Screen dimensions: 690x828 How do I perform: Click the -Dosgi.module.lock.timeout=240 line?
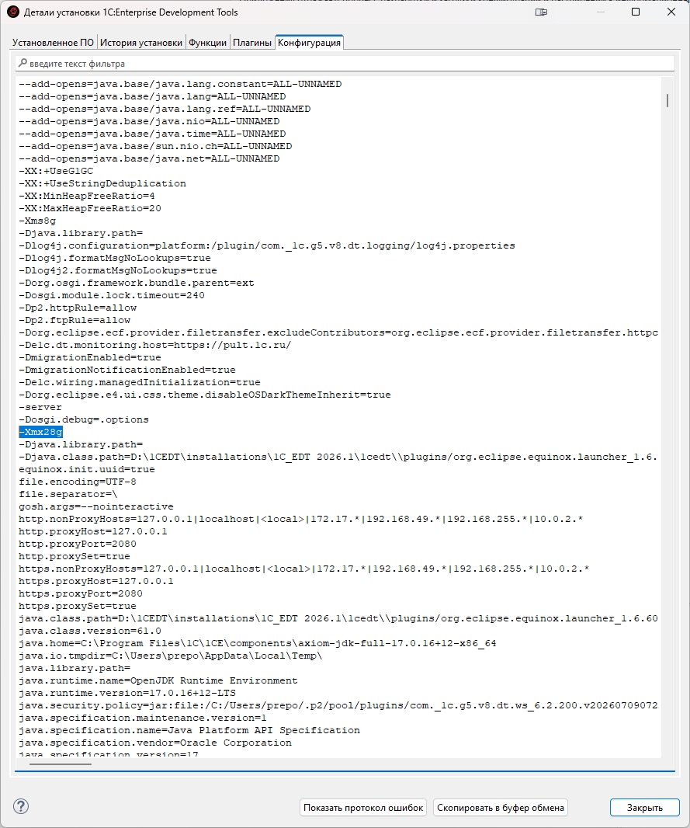pyautogui.click(x=112, y=295)
